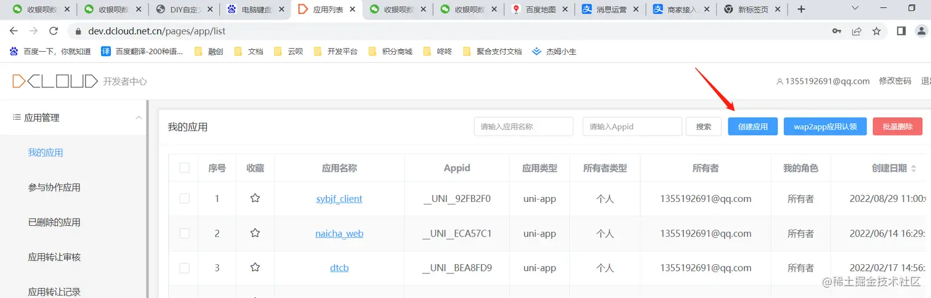931x298 pixels.
Task: Open the 积分商城 bookmark folder
Action: 390,52
